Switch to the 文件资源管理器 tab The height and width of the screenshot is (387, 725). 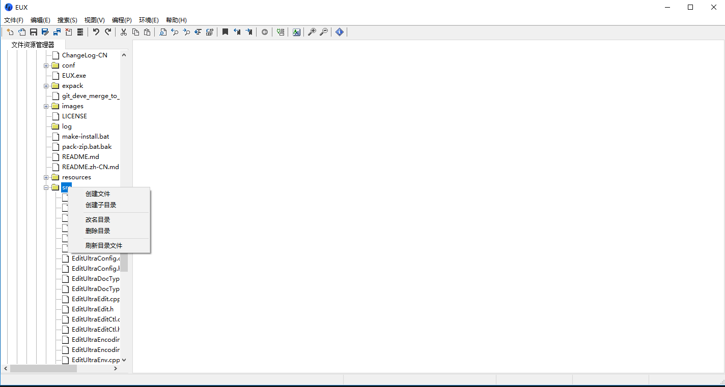click(x=33, y=45)
